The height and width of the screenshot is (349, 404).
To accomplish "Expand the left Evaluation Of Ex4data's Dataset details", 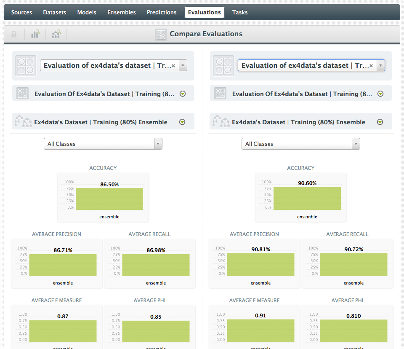I will click(x=183, y=94).
